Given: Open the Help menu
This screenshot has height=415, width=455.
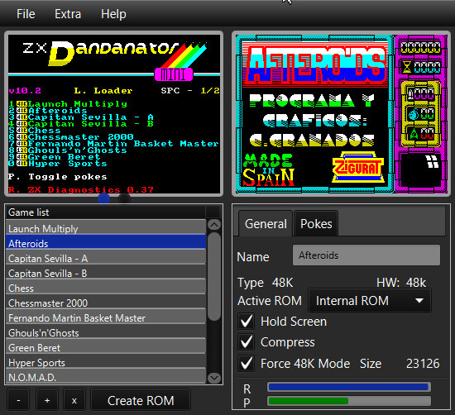Looking at the screenshot, I should (113, 14).
